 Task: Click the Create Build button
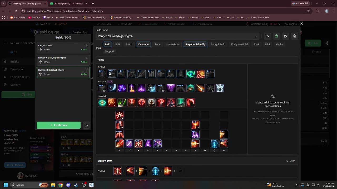coord(59,125)
